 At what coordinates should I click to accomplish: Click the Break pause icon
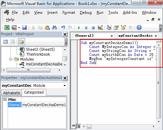click(86, 28)
